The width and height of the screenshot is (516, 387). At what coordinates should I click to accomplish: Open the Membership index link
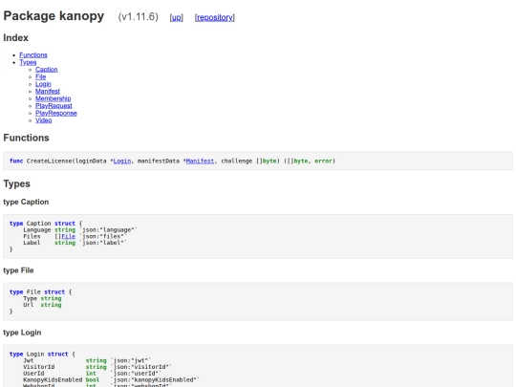click(x=53, y=98)
